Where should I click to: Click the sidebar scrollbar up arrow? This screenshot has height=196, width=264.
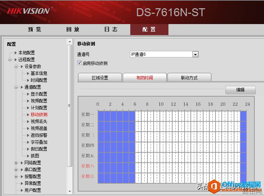70,42
